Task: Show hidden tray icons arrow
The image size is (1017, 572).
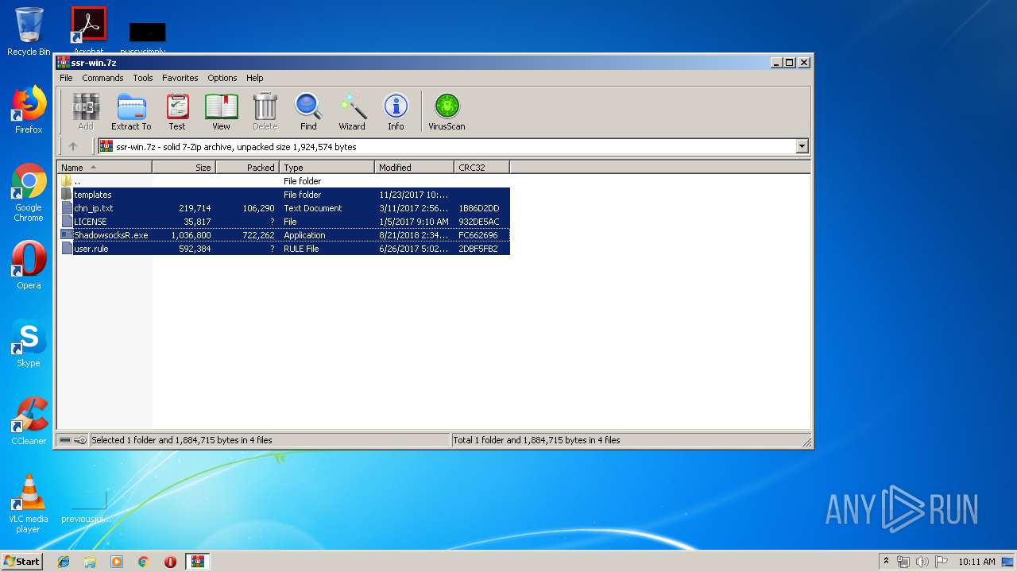Action: coord(886,562)
